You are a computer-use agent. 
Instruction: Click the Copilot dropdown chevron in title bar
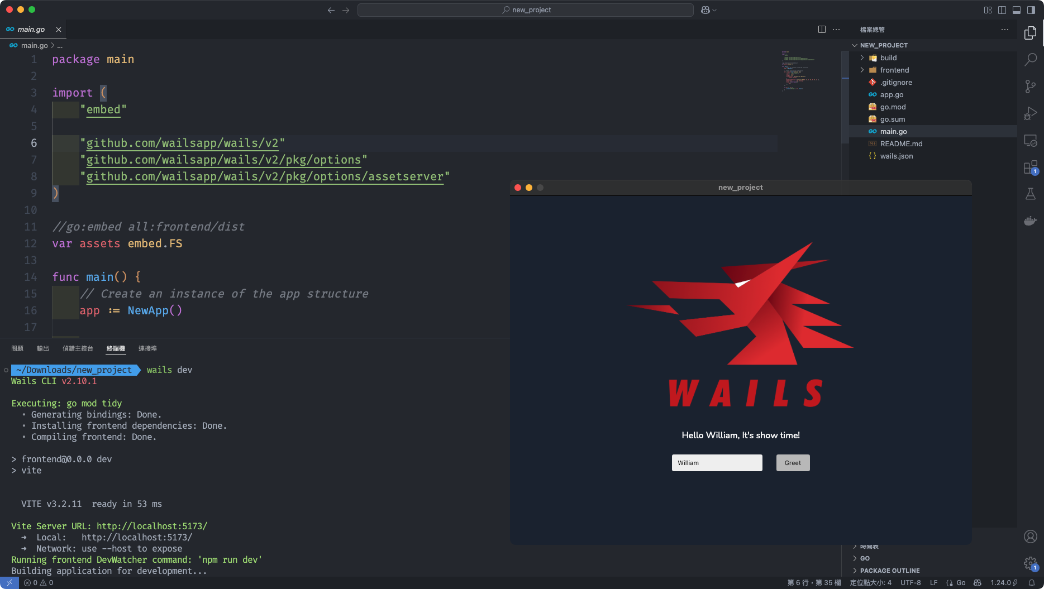[x=714, y=10]
